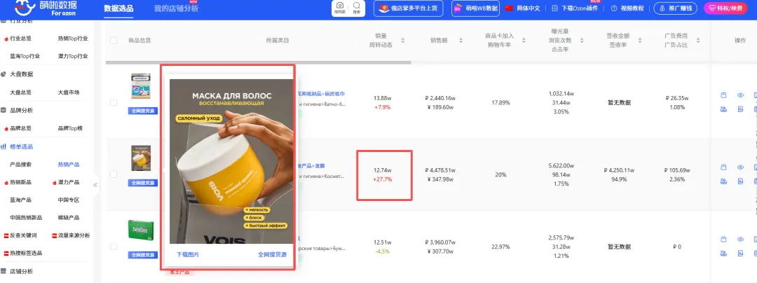Switch language via 简体中文

pos(522,8)
